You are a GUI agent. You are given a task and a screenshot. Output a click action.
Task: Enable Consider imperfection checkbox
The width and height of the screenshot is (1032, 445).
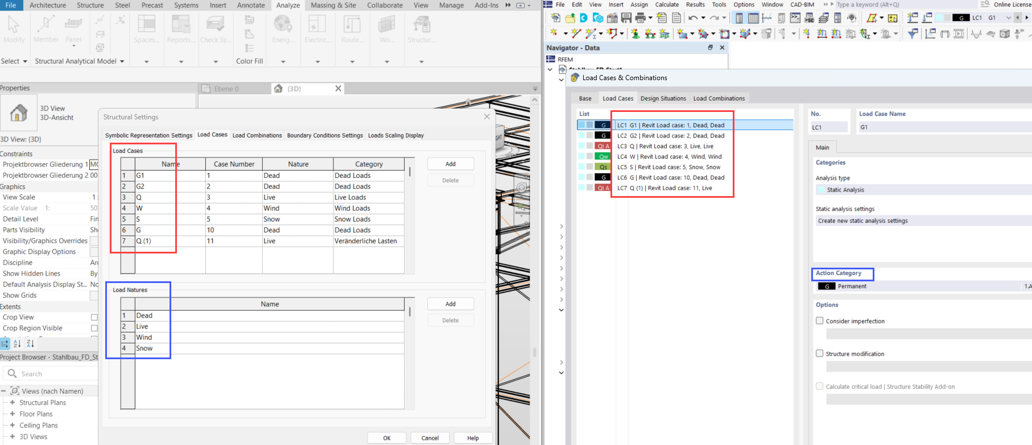pos(820,321)
